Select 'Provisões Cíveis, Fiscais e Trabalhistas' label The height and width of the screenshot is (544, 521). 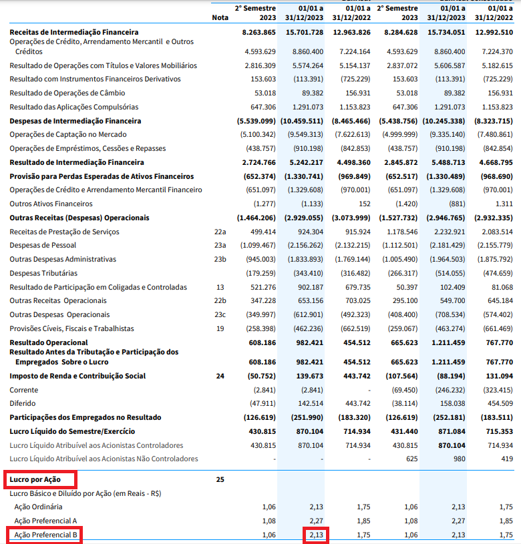pyautogui.click(x=72, y=328)
